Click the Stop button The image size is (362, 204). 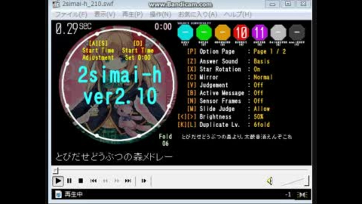(x=81, y=181)
